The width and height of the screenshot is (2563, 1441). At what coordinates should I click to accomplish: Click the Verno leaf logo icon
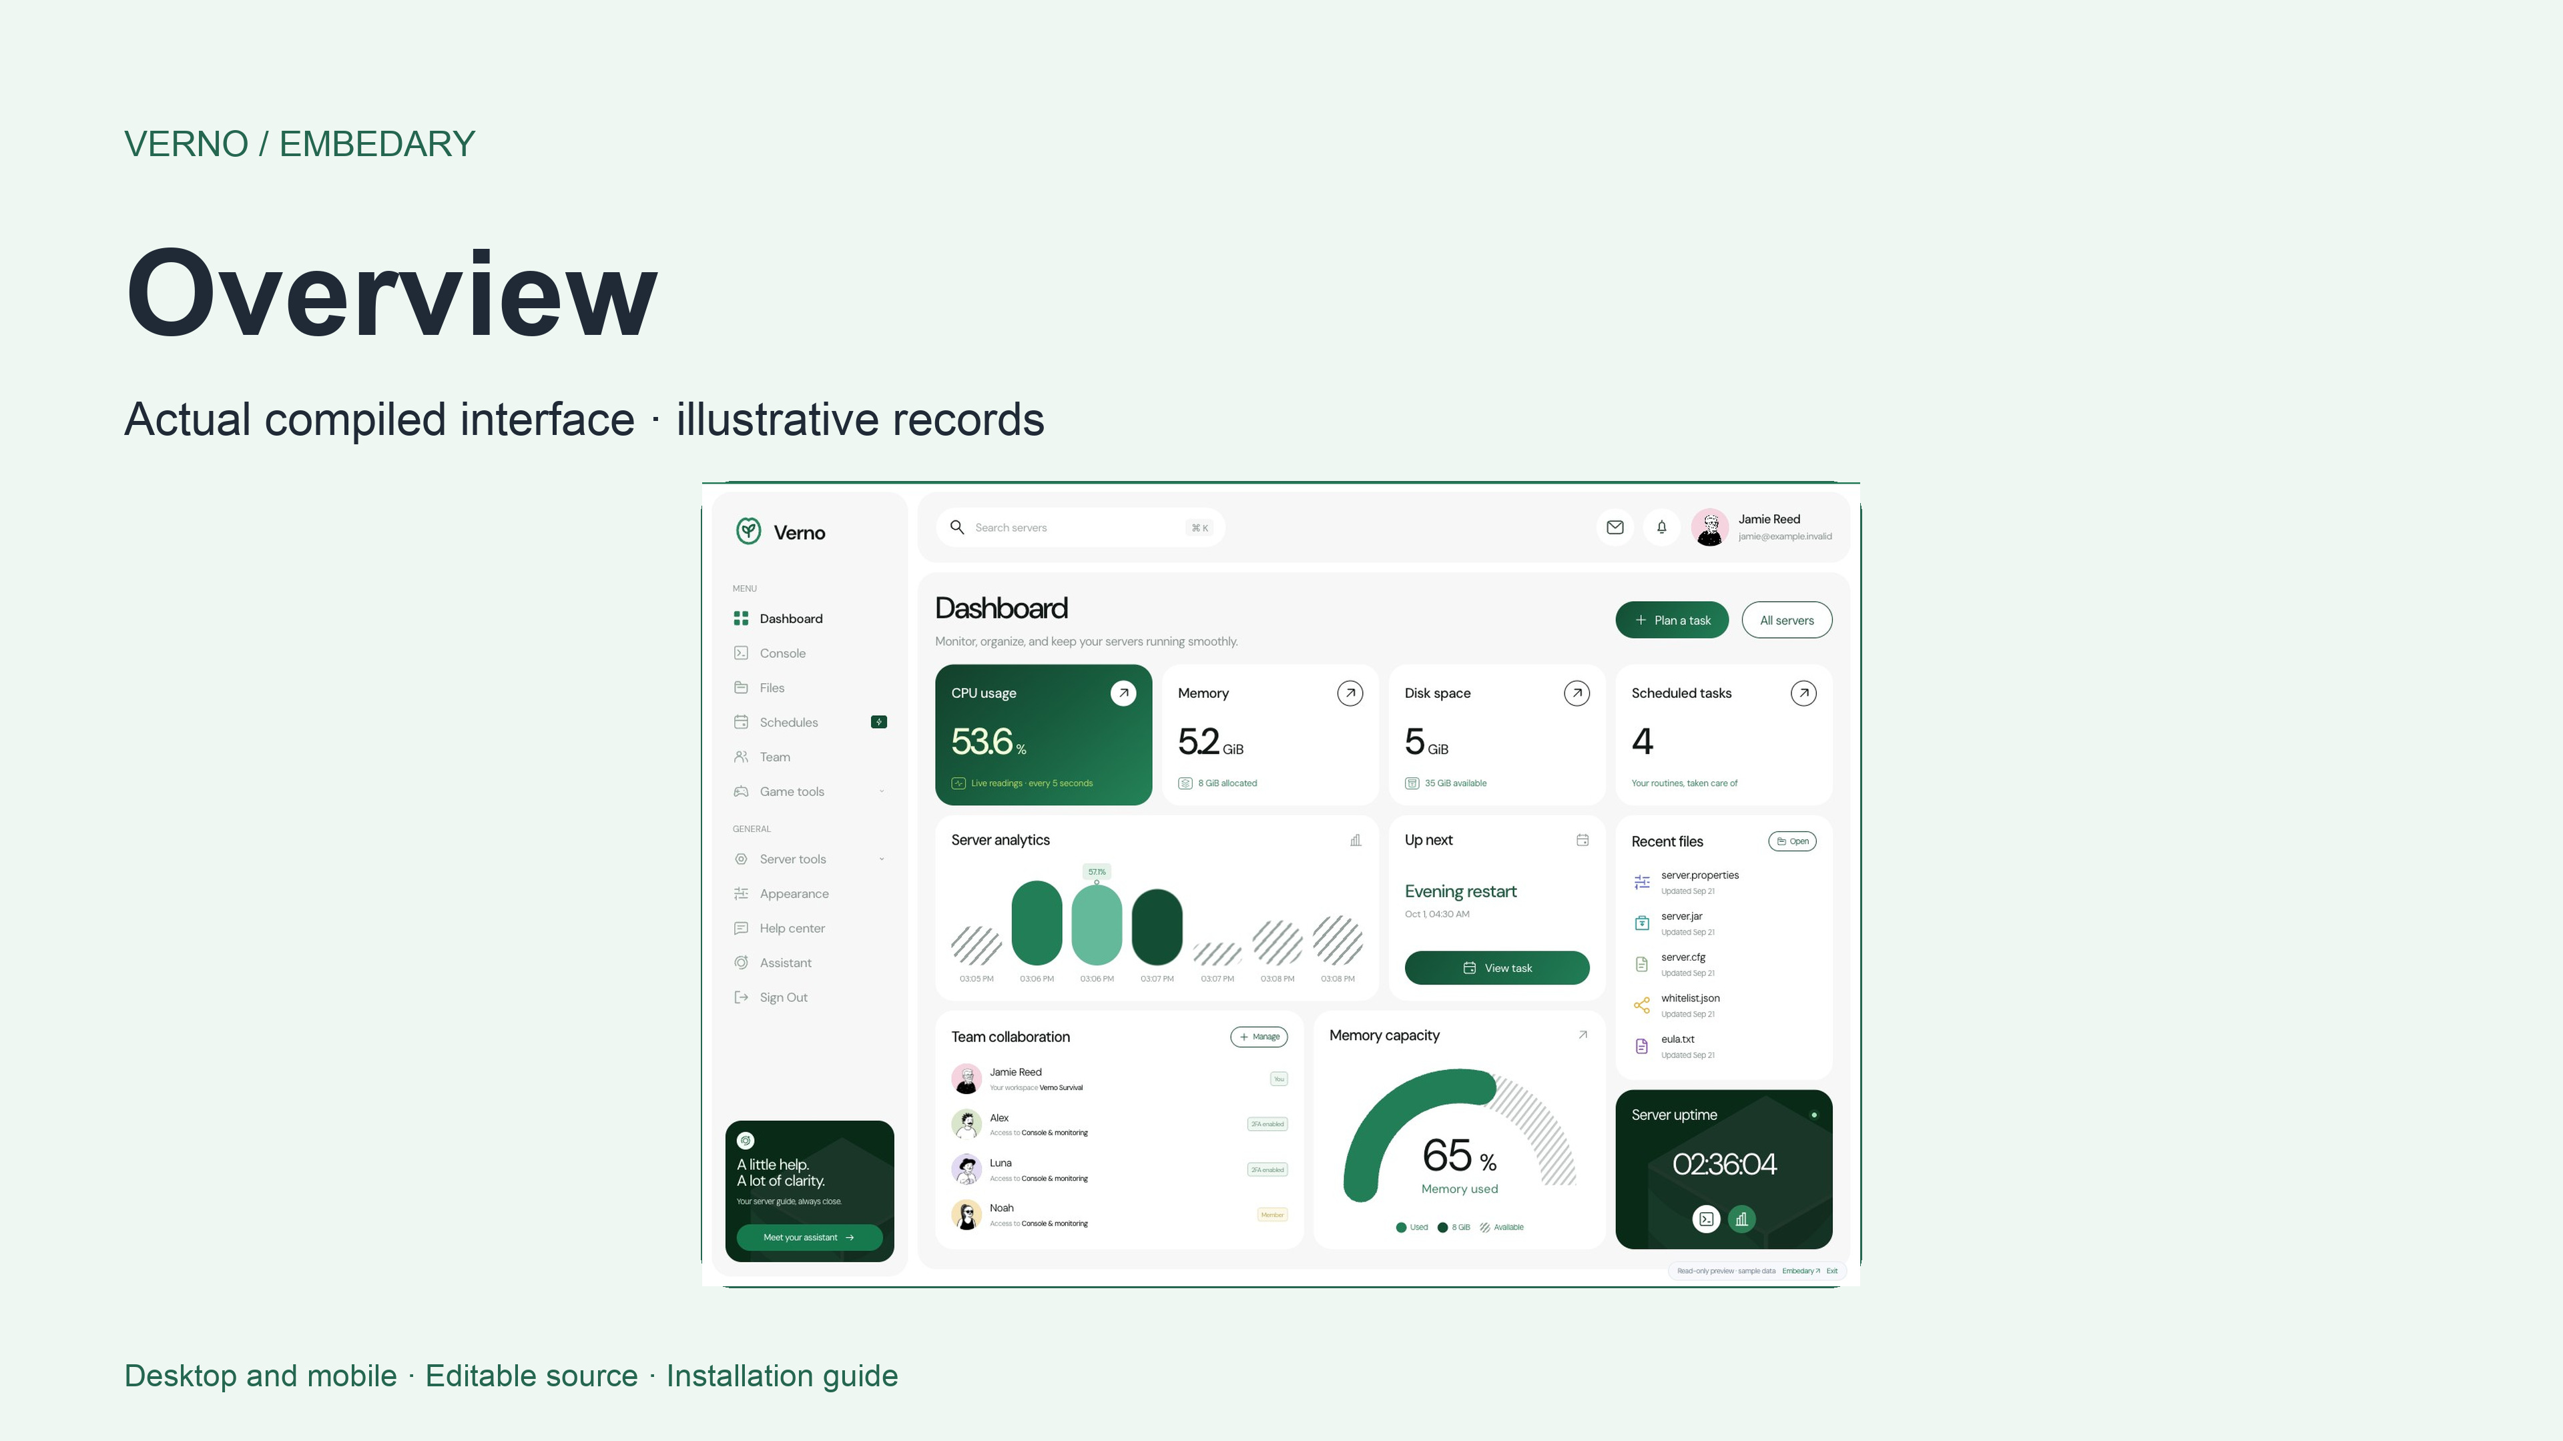(x=748, y=531)
